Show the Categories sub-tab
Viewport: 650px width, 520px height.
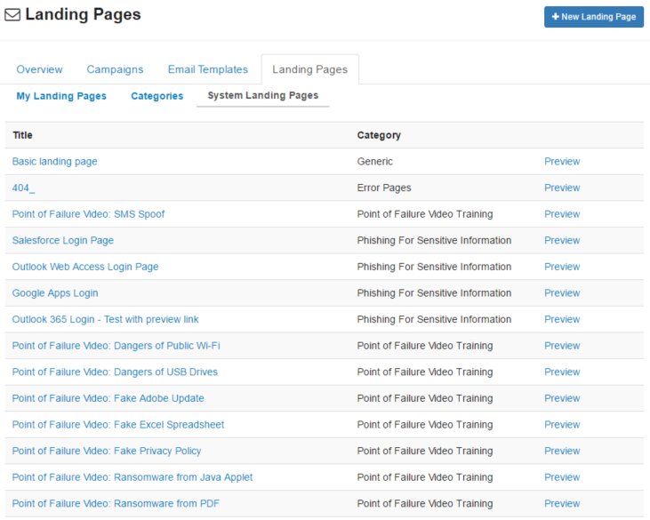pyautogui.click(x=157, y=96)
